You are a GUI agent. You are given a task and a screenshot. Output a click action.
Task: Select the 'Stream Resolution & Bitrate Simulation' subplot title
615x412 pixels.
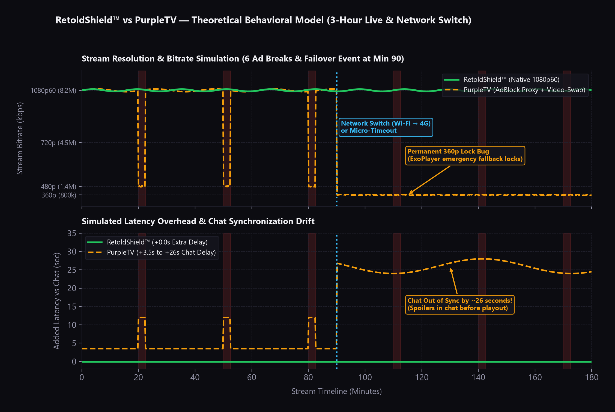click(243, 59)
